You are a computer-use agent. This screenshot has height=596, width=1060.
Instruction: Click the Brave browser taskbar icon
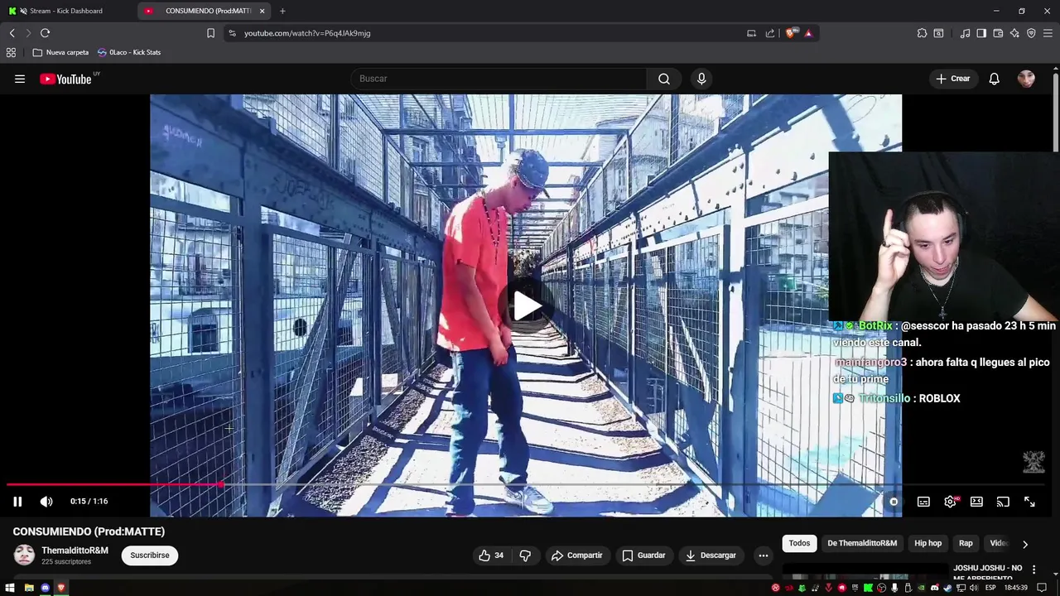click(x=60, y=588)
